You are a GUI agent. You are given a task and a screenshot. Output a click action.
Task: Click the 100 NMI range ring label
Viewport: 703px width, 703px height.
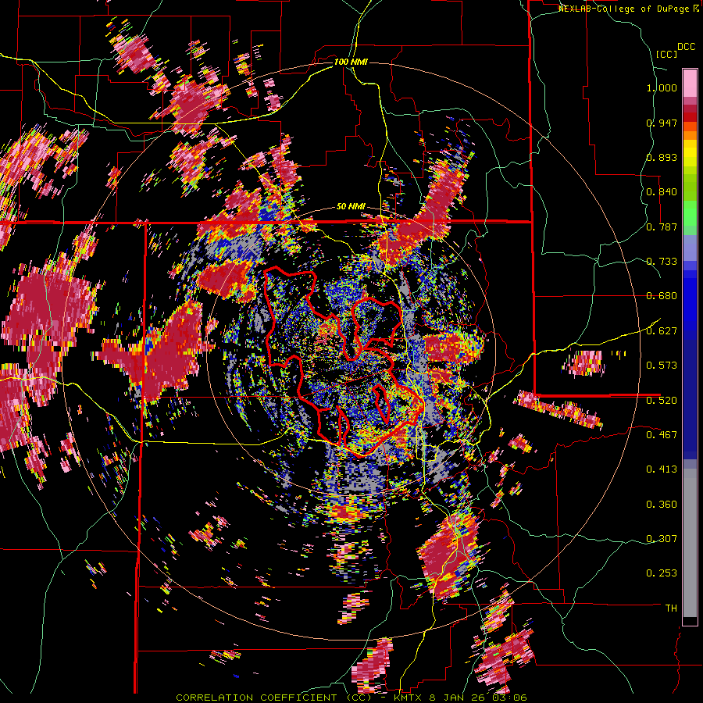point(351,62)
